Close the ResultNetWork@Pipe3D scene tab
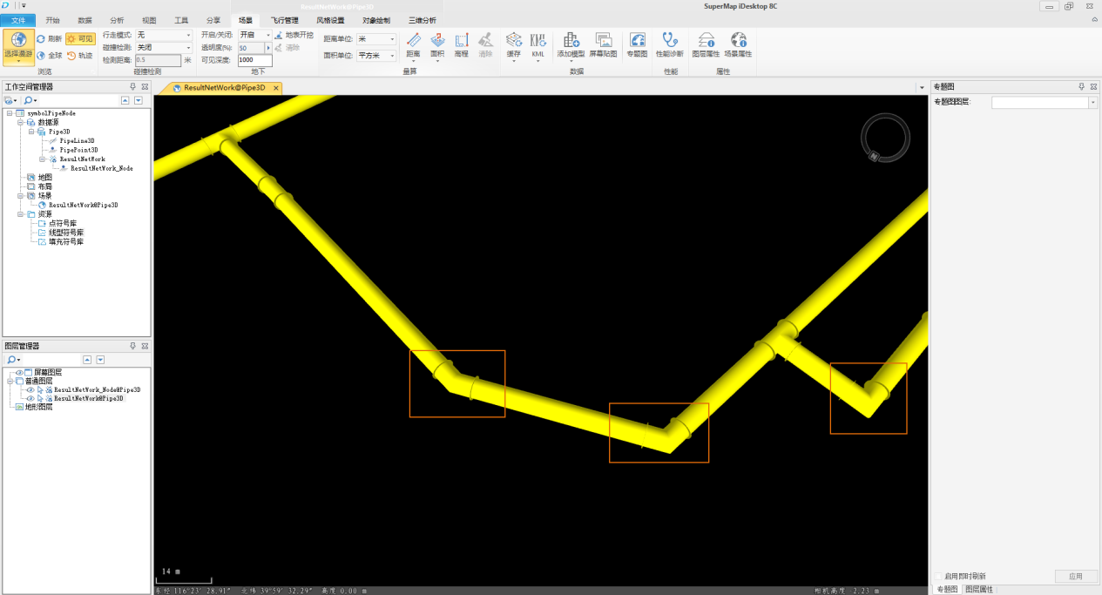1102x595 pixels. click(x=276, y=88)
